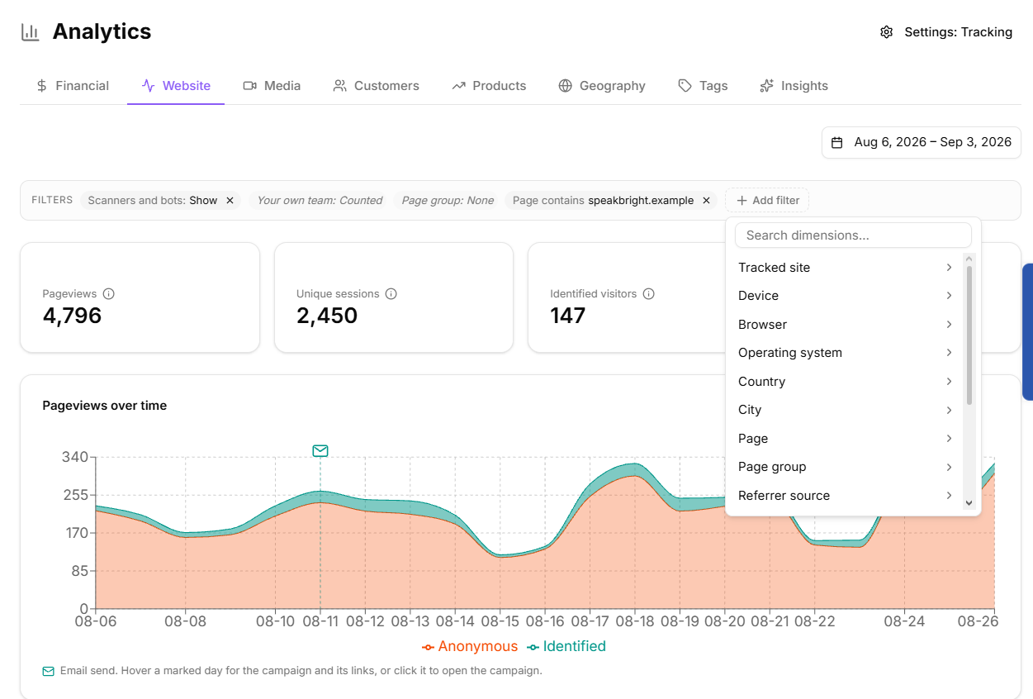Show info for Identified visitors metric
1033x699 pixels.
[649, 293]
